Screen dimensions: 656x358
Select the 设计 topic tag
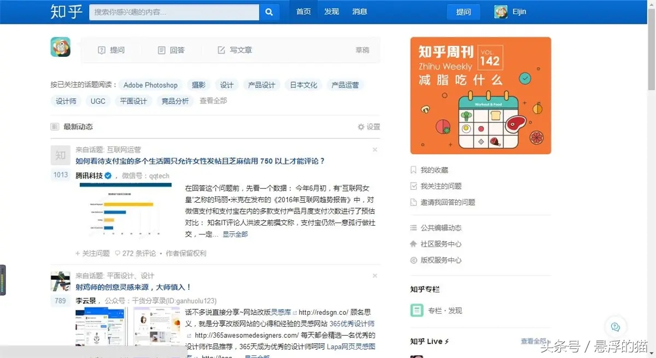coord(227,85)
